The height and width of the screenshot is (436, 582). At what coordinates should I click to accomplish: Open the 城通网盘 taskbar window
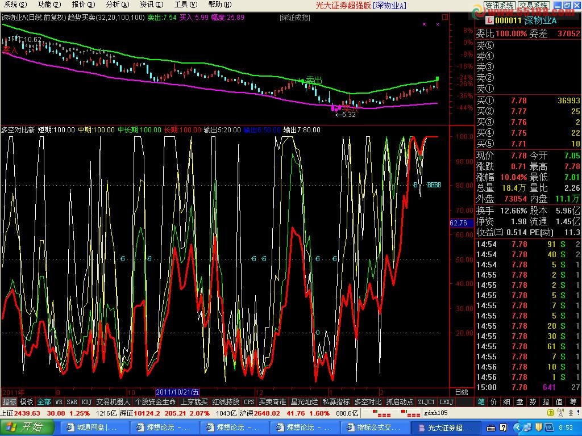[x=93, y=427]
